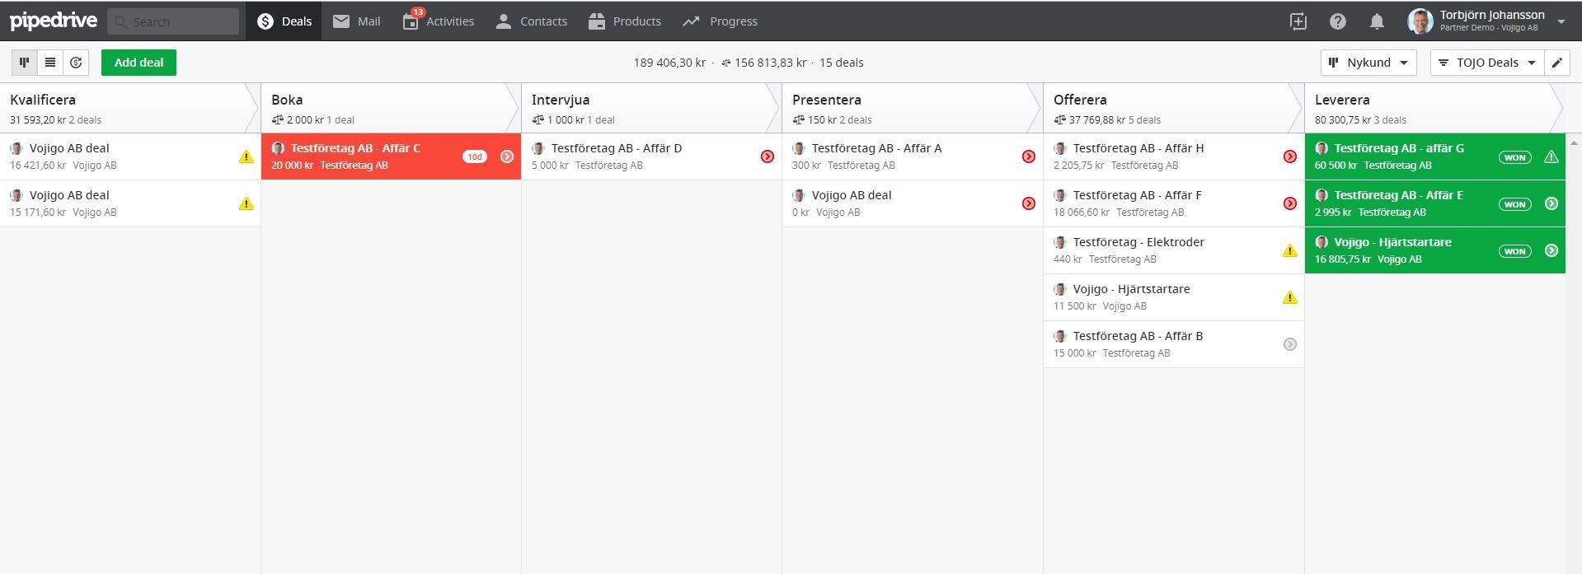Open deal Testföretag AB - Affär D
The image size is (1582, 574).
click(x=617, y=148)
